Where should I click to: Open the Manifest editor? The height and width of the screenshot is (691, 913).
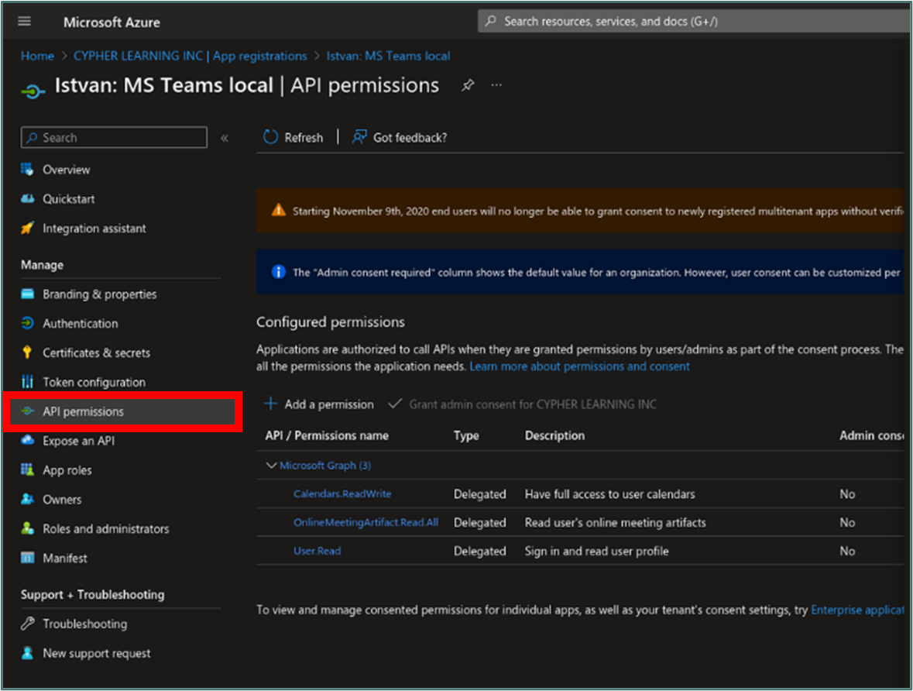(64, 559)
